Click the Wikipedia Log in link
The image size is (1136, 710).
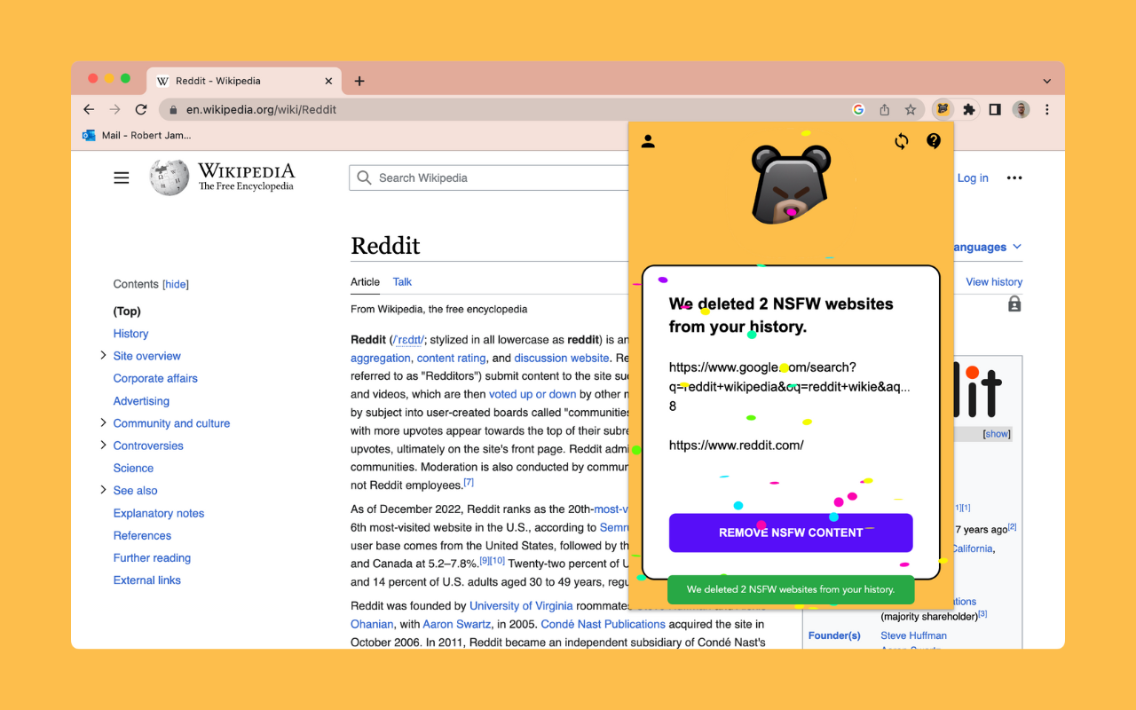coord(973,178)
